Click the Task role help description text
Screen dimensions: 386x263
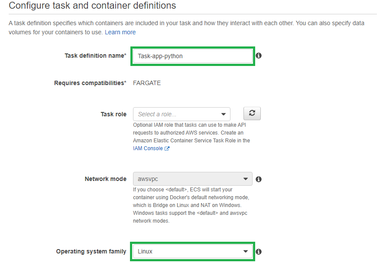191,133
